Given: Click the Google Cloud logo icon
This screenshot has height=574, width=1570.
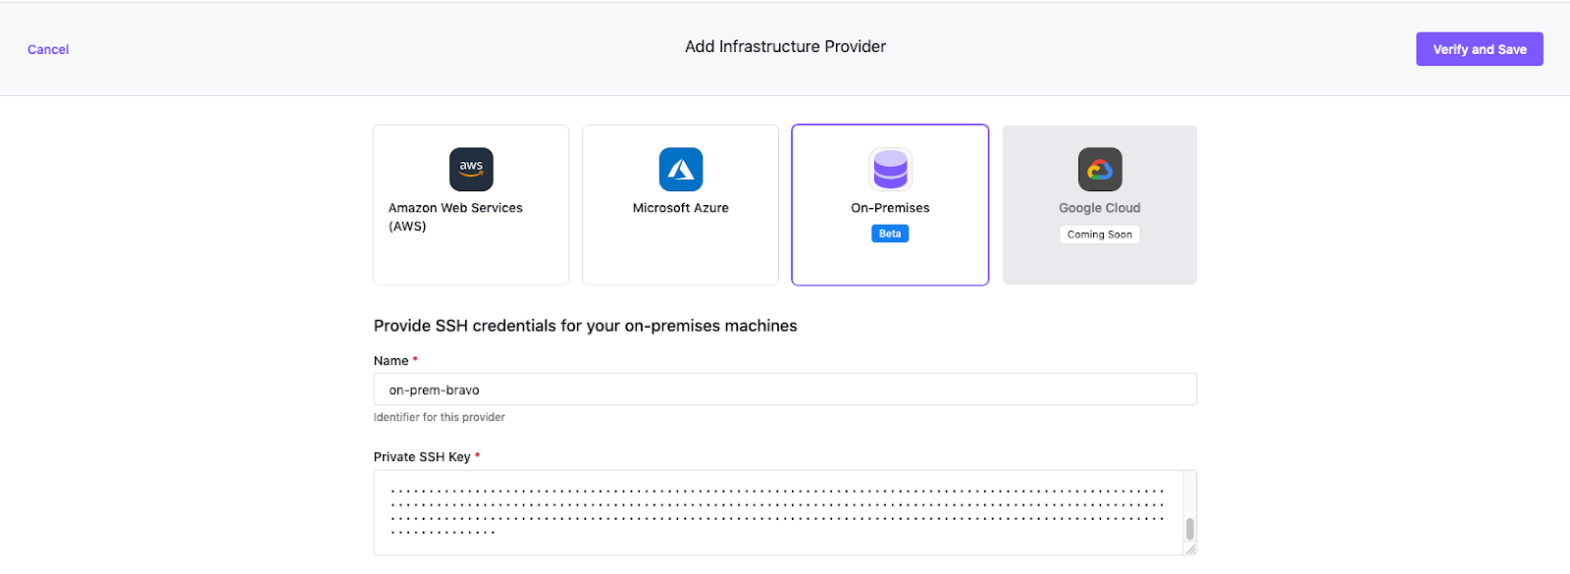Looking at the screenshot, I should click(1100, 169).
